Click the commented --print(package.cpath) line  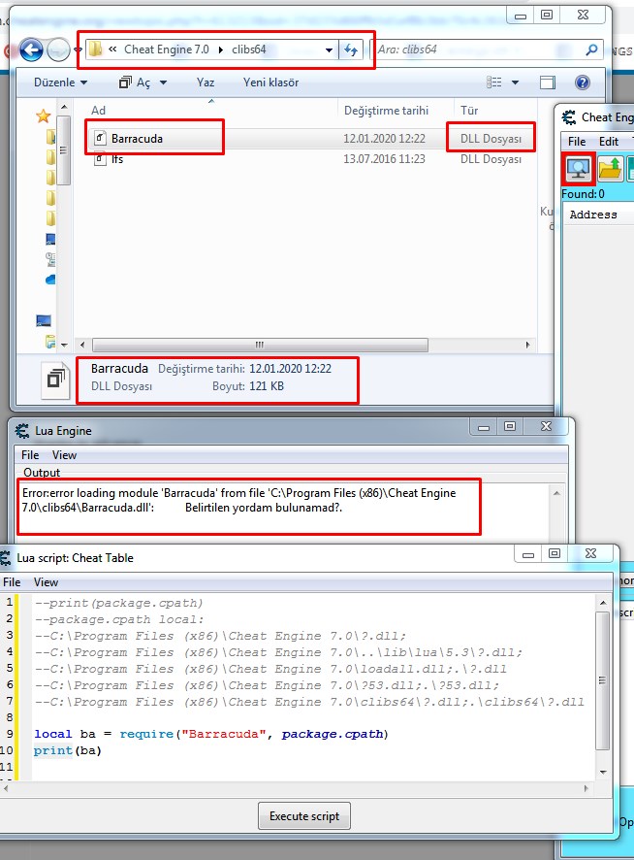(119, 603)
